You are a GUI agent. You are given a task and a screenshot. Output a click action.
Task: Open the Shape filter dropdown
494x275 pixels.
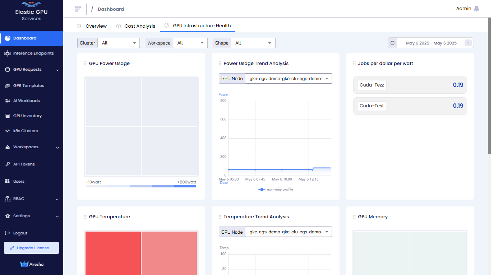point(253,43)
